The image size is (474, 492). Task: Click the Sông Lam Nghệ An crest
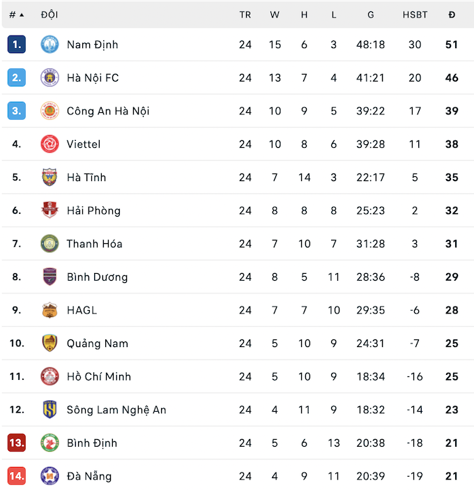coord(50,410)
